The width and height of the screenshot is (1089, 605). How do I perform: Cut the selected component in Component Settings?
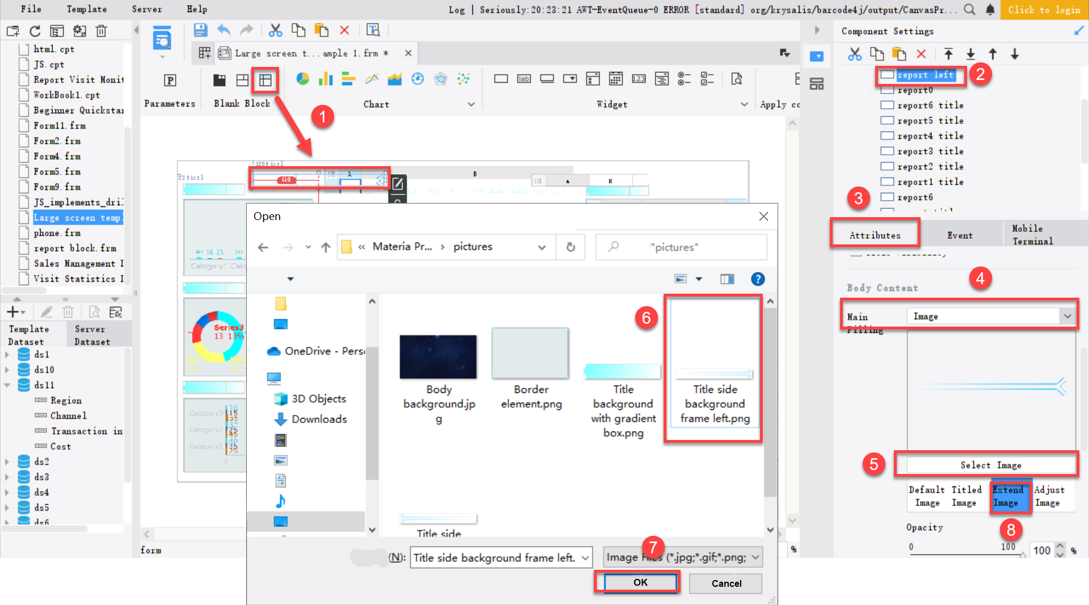point(855,54)
